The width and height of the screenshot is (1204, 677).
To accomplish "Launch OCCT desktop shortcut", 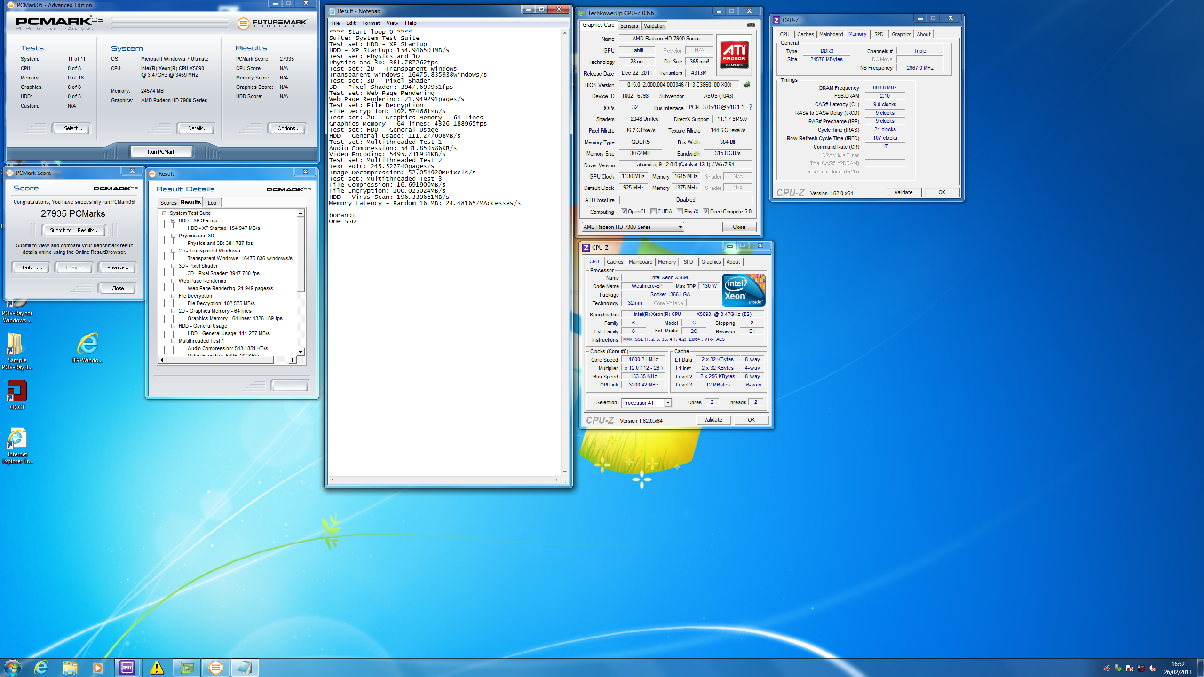I will tap(17, 395).
